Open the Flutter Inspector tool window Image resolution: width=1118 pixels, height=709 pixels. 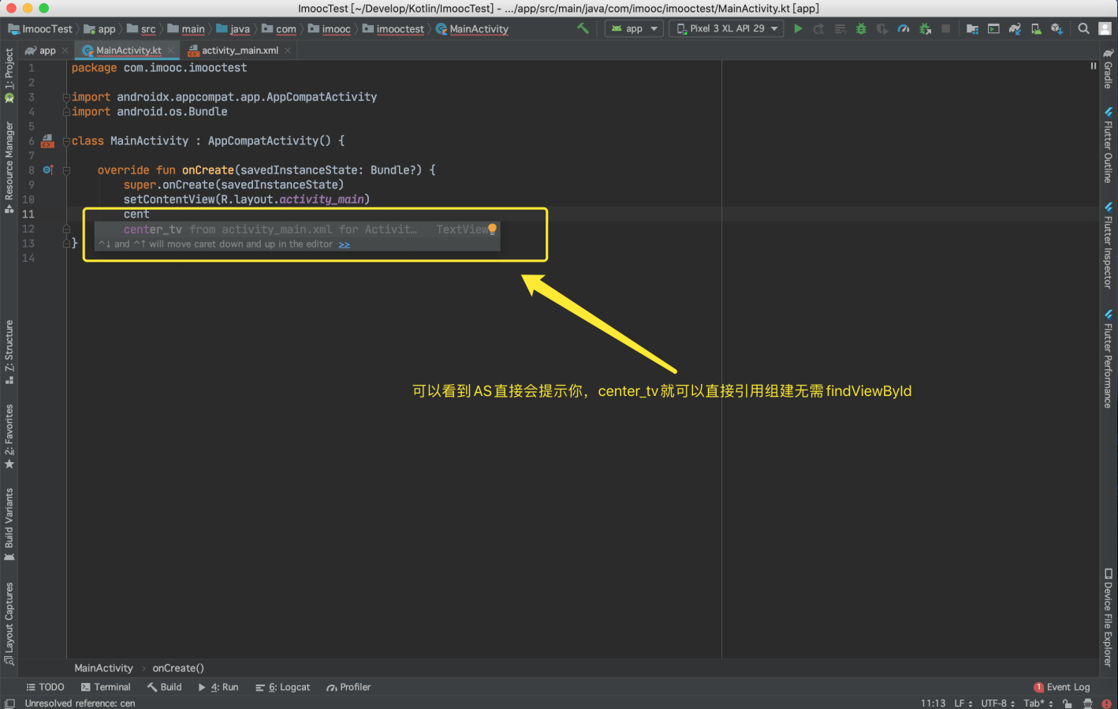click(x=1108, y=246)
